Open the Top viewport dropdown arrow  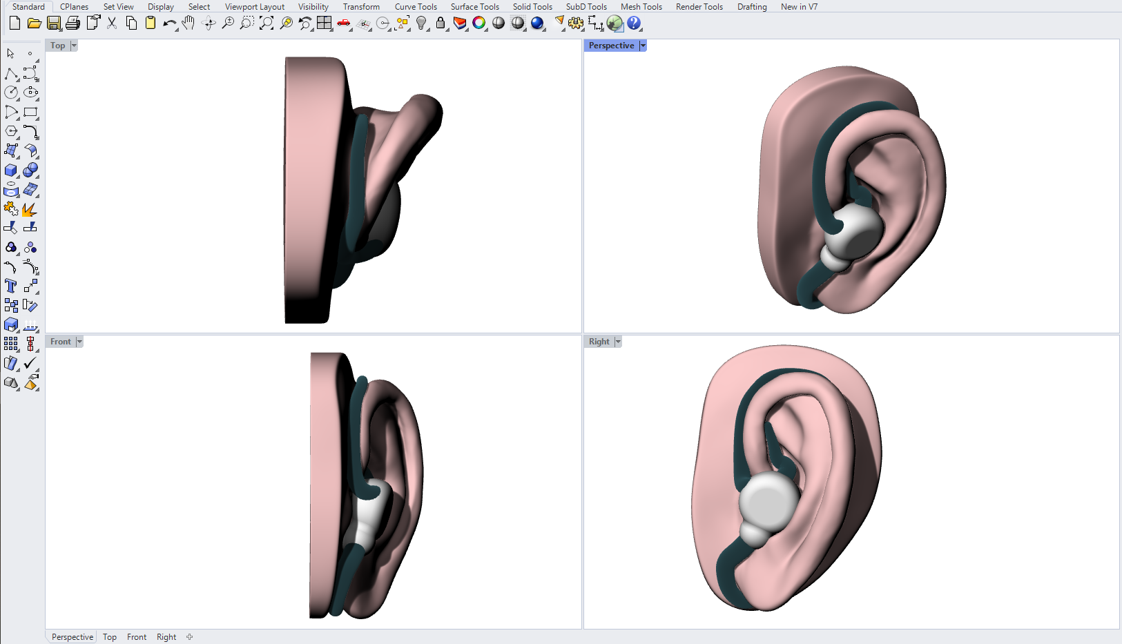[x=74, y=46]
